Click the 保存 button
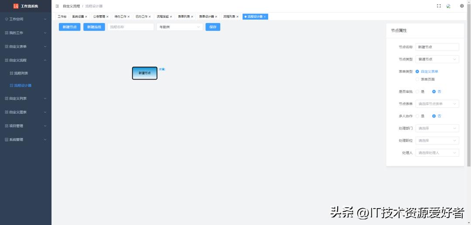471x225 pixels. pos(213,27)
